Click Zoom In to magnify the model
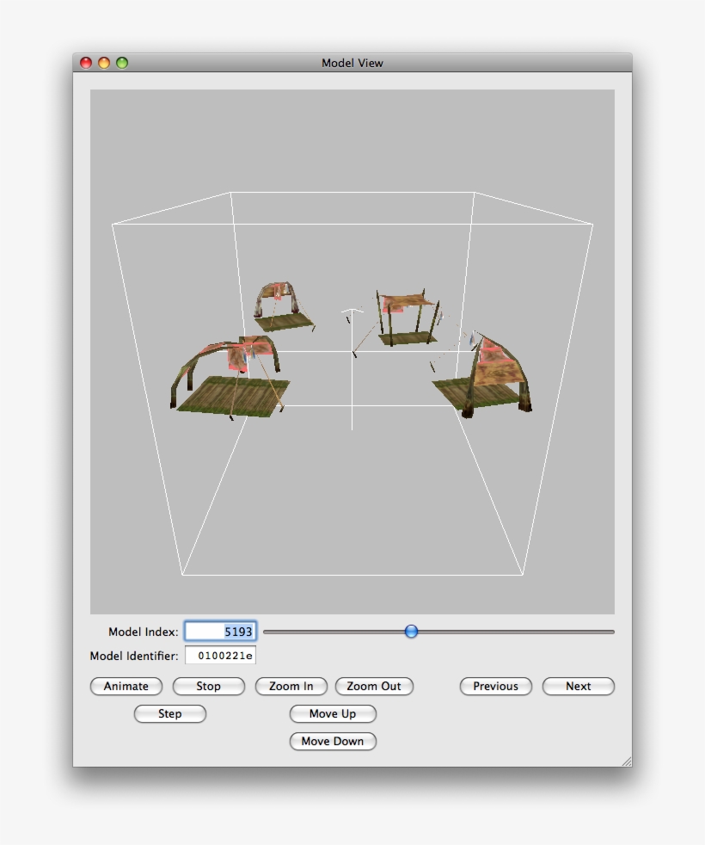705x845 pixels. click(x=291, y=686)
